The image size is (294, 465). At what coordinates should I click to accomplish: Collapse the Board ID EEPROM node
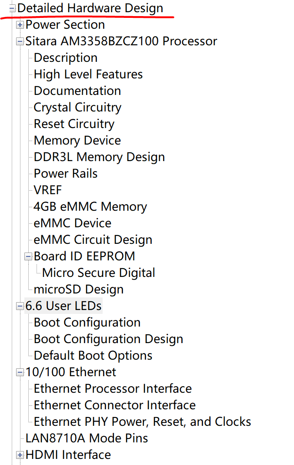pos(28,256)
